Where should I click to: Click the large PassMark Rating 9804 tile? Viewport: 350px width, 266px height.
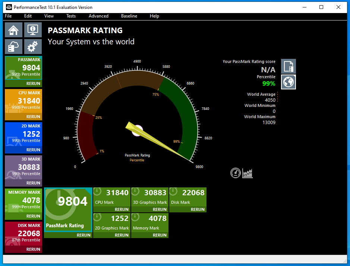68,209
